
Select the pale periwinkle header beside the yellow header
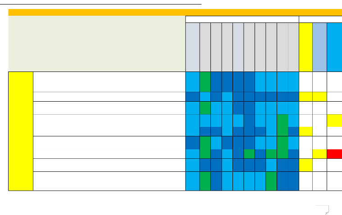319,47
